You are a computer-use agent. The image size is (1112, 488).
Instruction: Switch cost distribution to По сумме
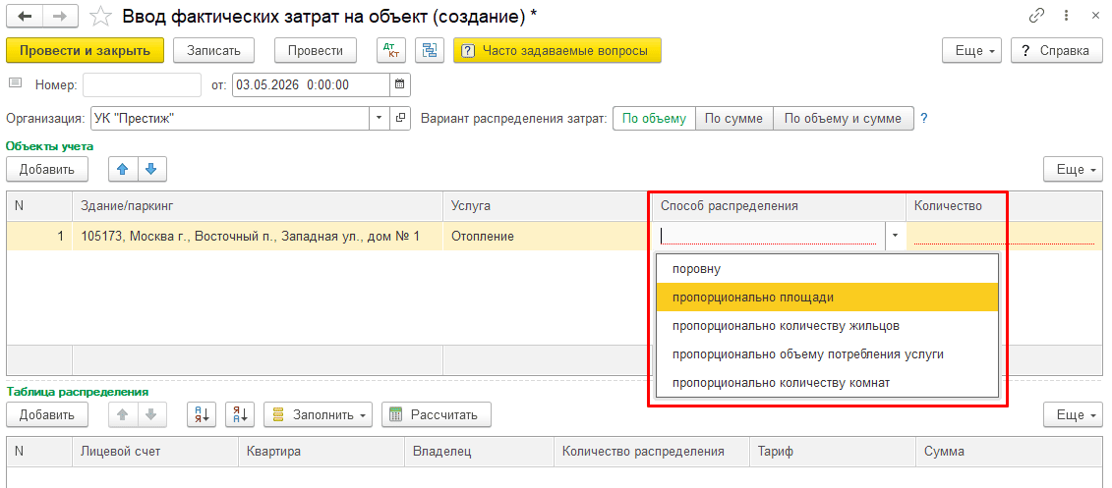pyautogui.click(x=734, y=118)
